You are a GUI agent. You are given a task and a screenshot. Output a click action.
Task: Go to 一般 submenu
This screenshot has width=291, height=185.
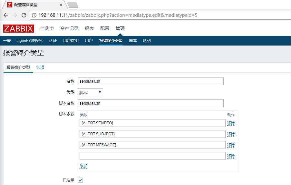7,41
